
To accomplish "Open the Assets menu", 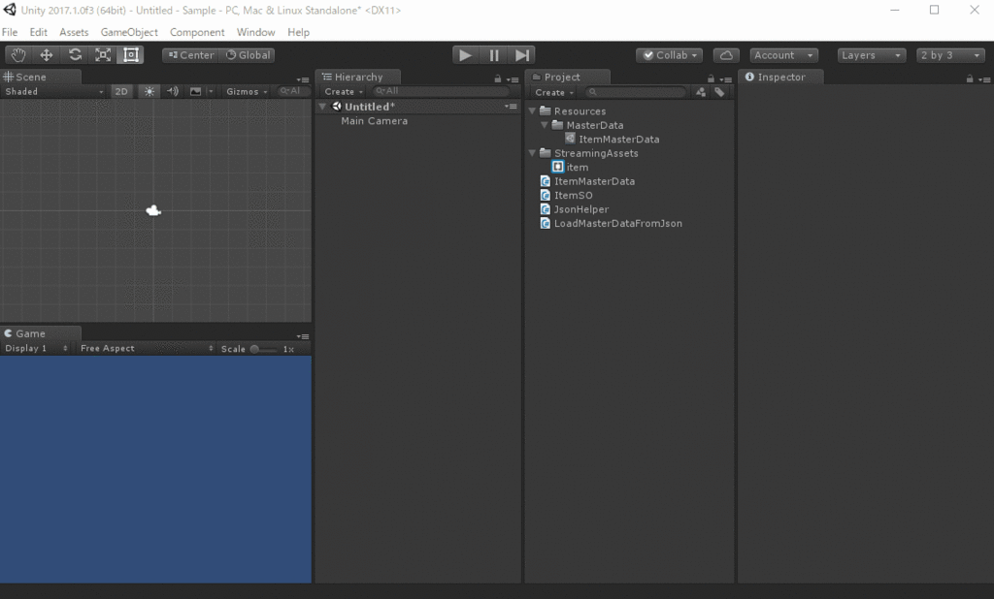I will pos(74,32).
